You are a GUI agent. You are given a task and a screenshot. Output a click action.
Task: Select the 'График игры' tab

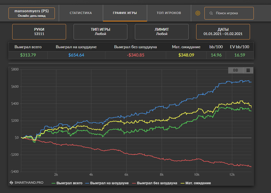tap(125, 13)
